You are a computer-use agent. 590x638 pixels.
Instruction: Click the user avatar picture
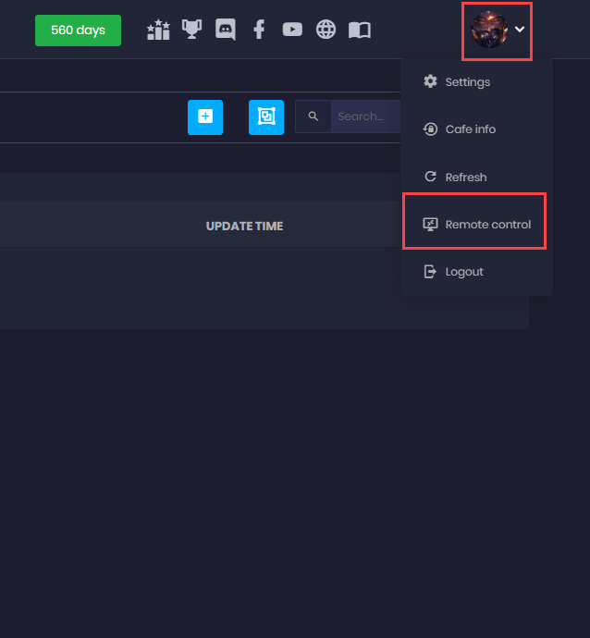point(489,30)
